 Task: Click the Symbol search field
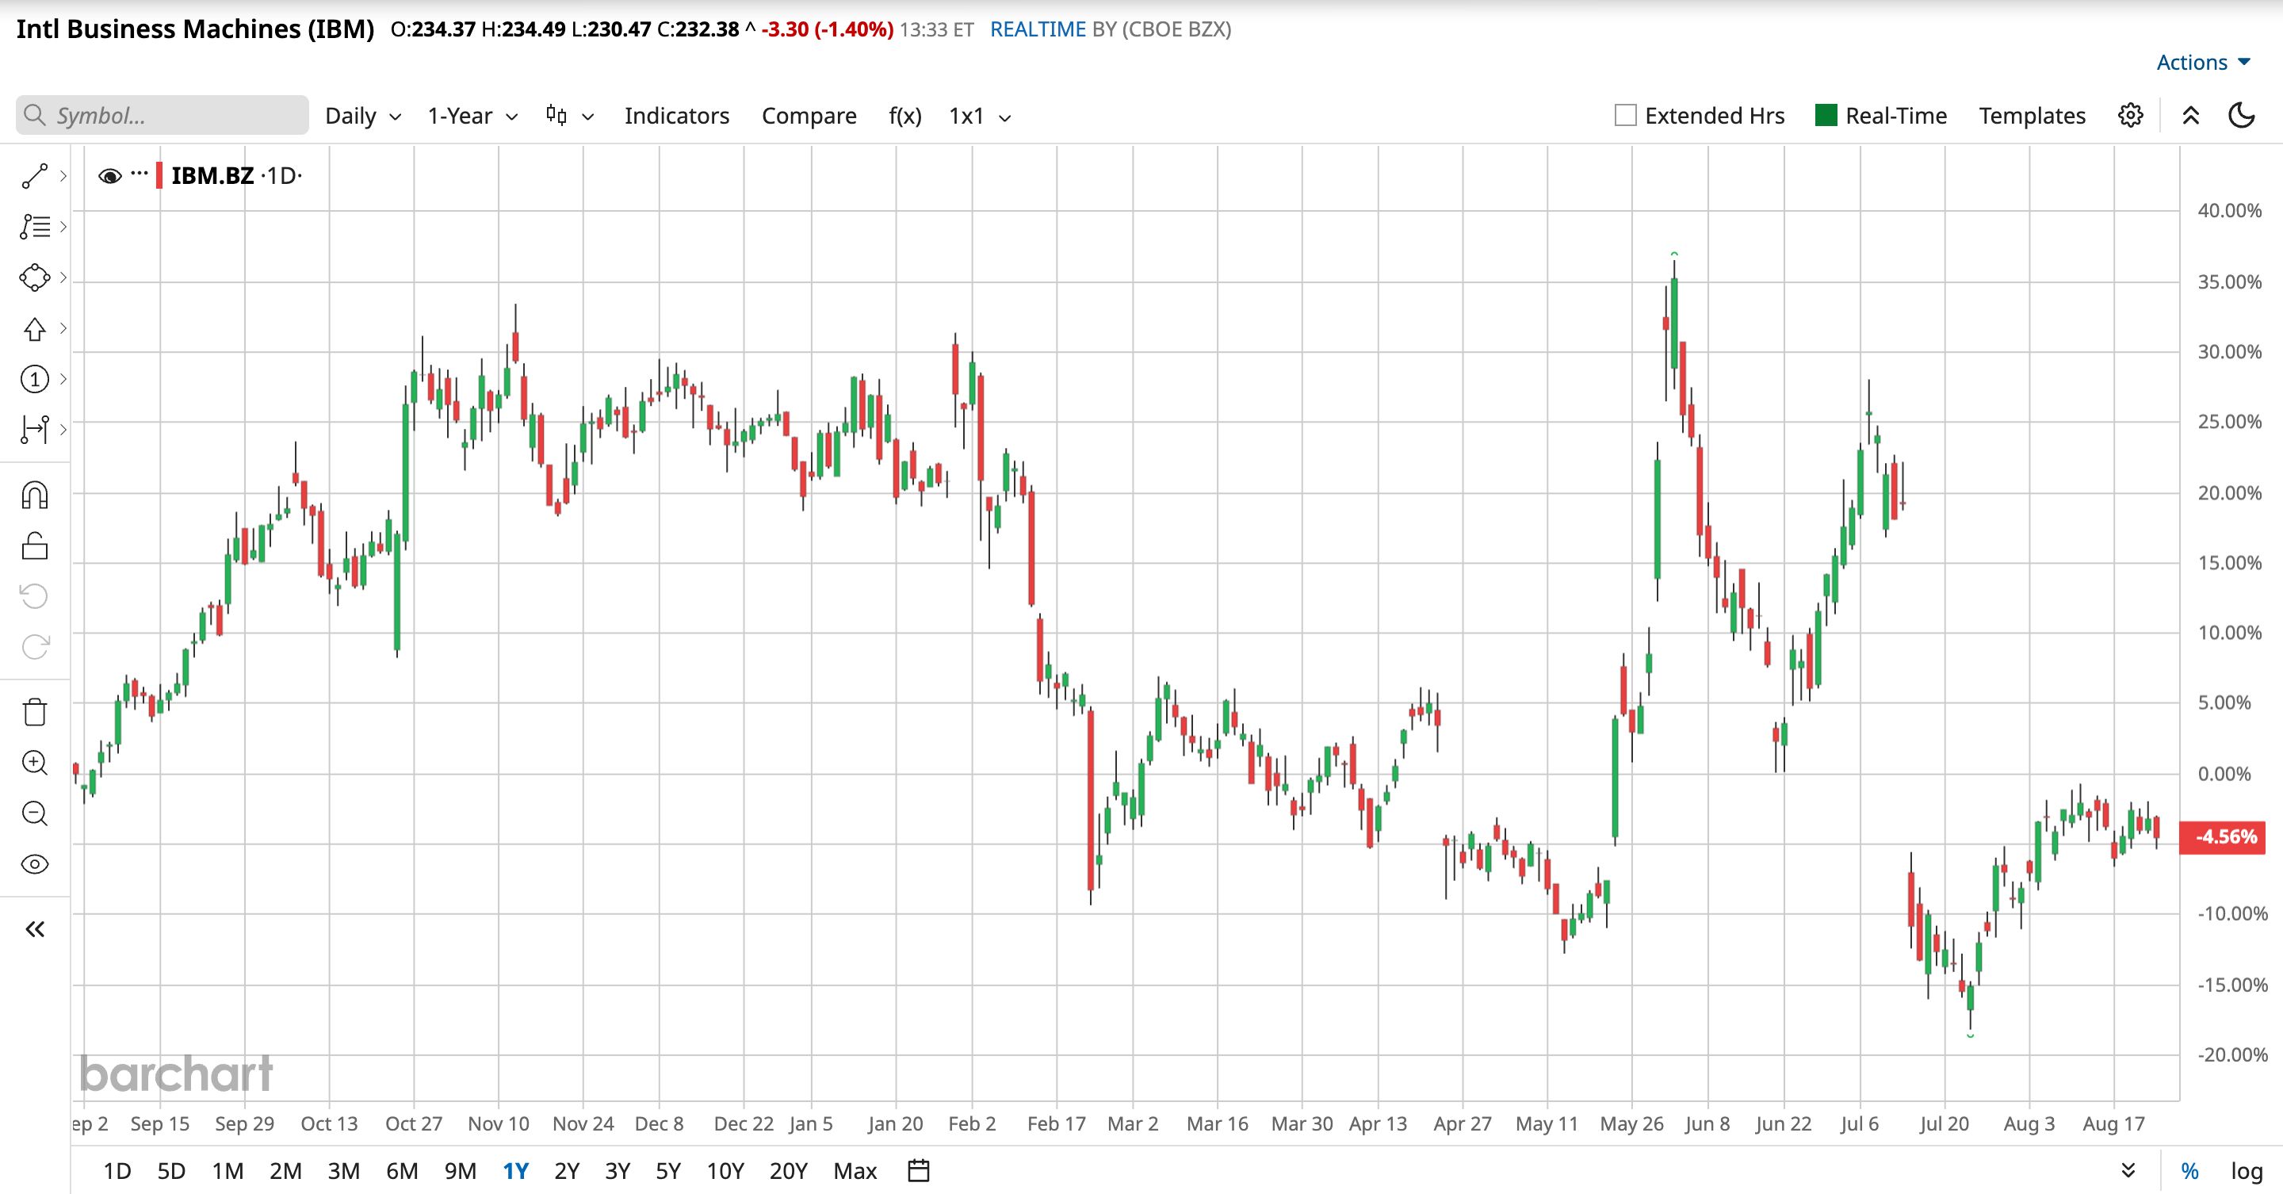[x=163, y=115]
